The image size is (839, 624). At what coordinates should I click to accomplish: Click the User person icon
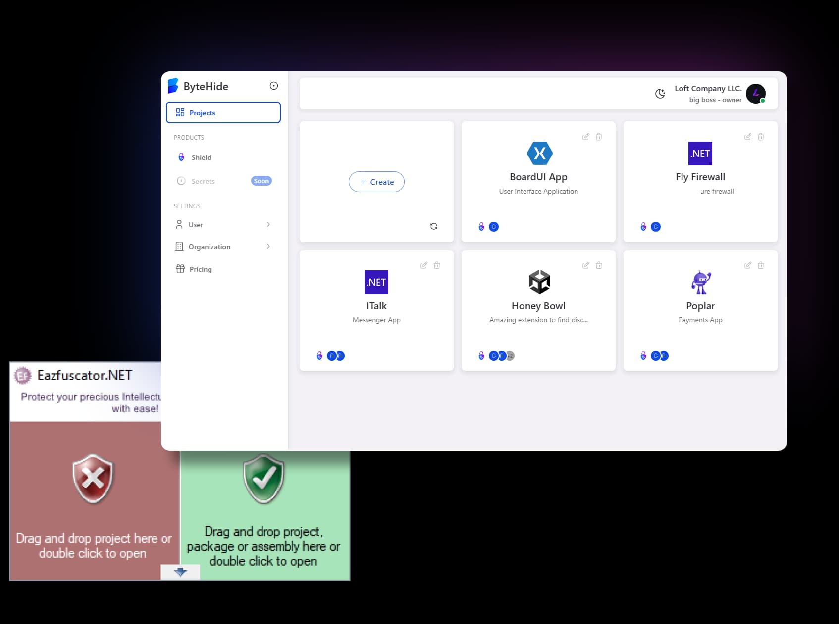tap(179, 224)
